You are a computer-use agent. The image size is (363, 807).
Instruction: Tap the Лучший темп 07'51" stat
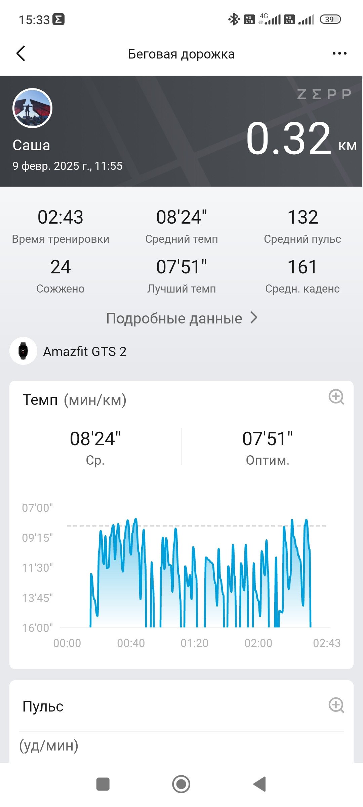point(182,276)
